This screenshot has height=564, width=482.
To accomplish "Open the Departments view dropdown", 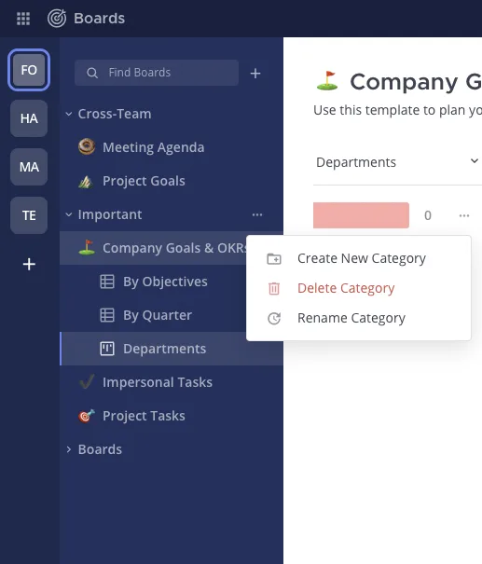I will (397, 162).
